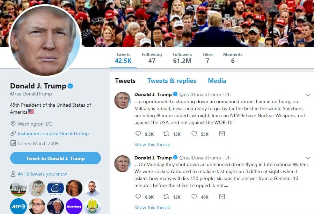Click reply icon on first tweet
Viewport: 314px width, 214px height.
[138, 134]
